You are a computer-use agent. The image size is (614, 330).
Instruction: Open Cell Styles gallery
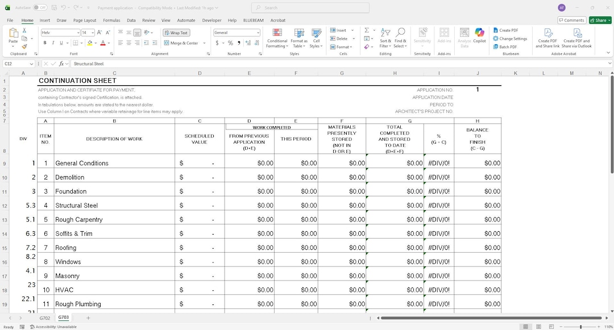point(316,38)
